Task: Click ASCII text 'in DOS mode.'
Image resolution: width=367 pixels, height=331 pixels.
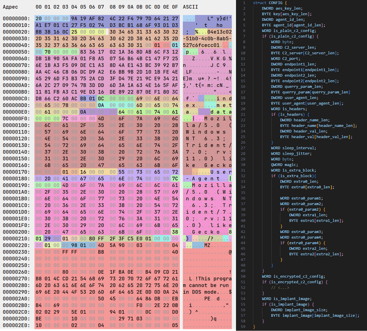Action: click(x=201, y=292)
